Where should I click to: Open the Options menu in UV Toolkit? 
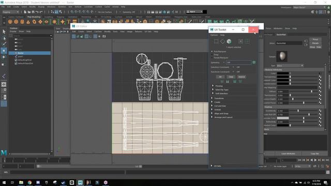tap(214, 35)
